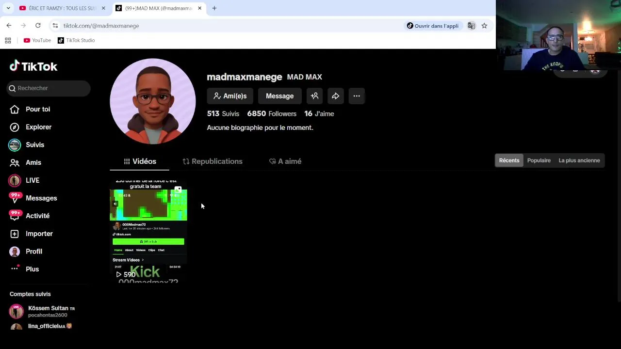Sort videos by La plus ancienne
This screenshot has height=349, width=621.
tap(579, 160)
